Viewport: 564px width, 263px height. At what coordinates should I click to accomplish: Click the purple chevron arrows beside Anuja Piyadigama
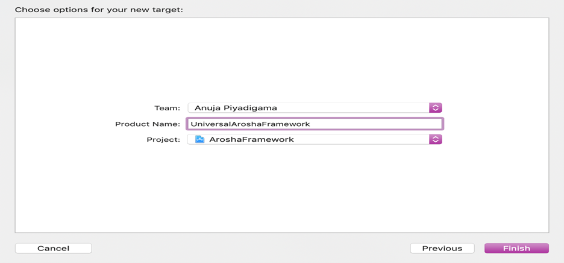(x=435, y=108)
